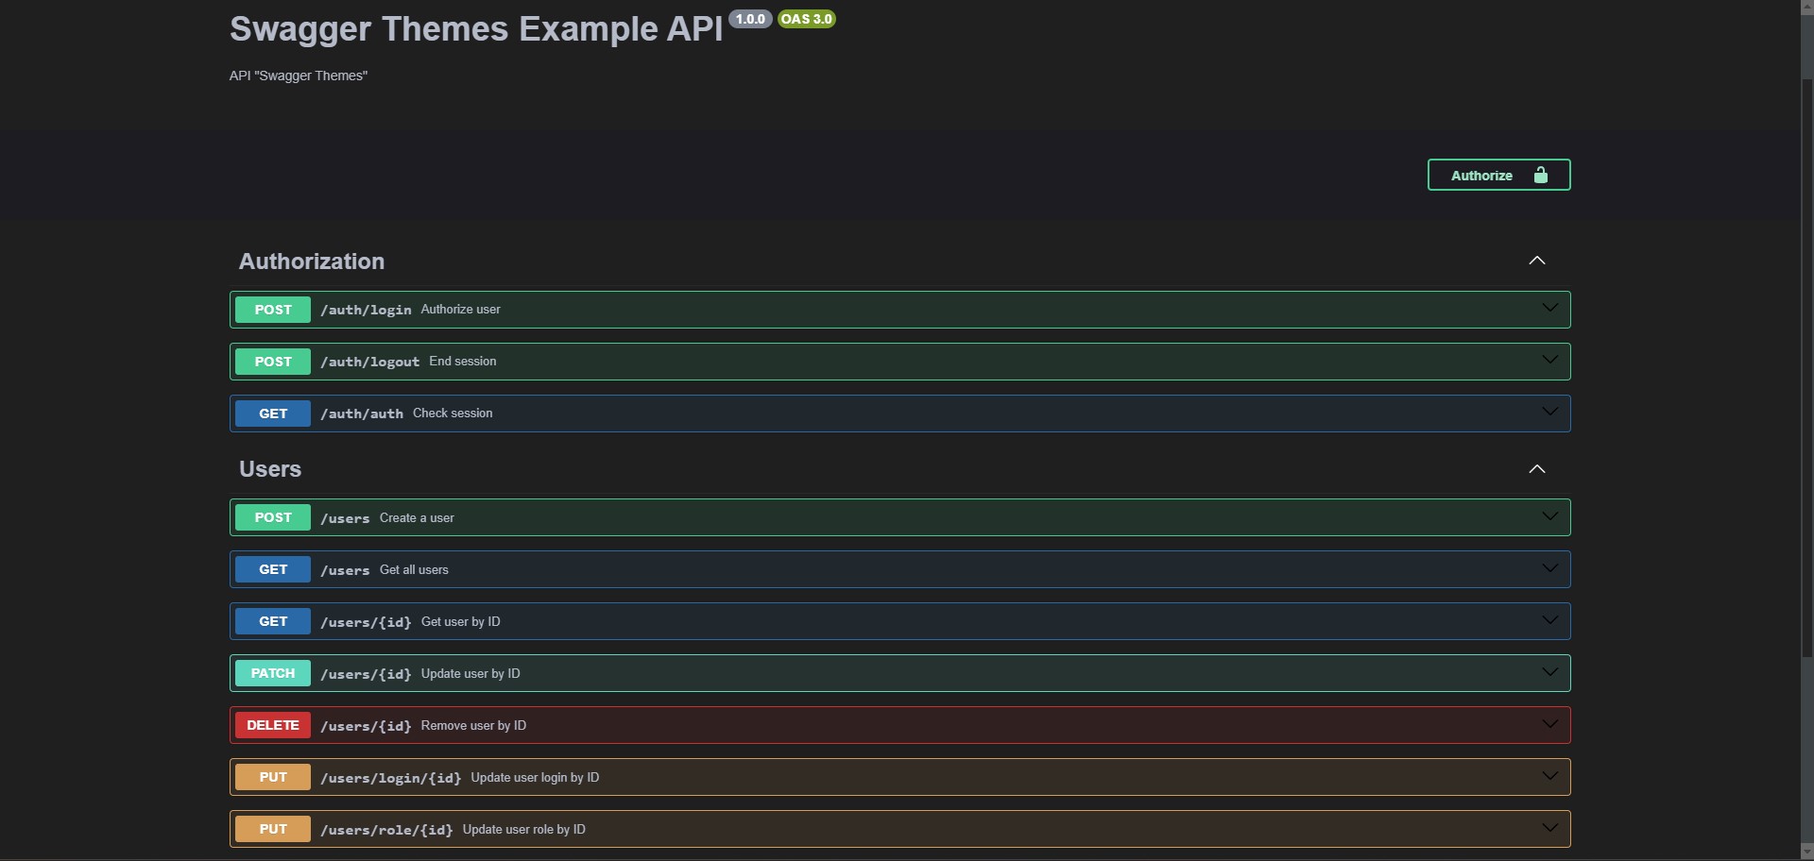Expand the GET /auth/auth chevron
The height and width of the screenshot is (861, 1814).
1549,412
